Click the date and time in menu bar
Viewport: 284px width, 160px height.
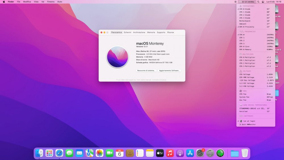(x=274, y=2)
